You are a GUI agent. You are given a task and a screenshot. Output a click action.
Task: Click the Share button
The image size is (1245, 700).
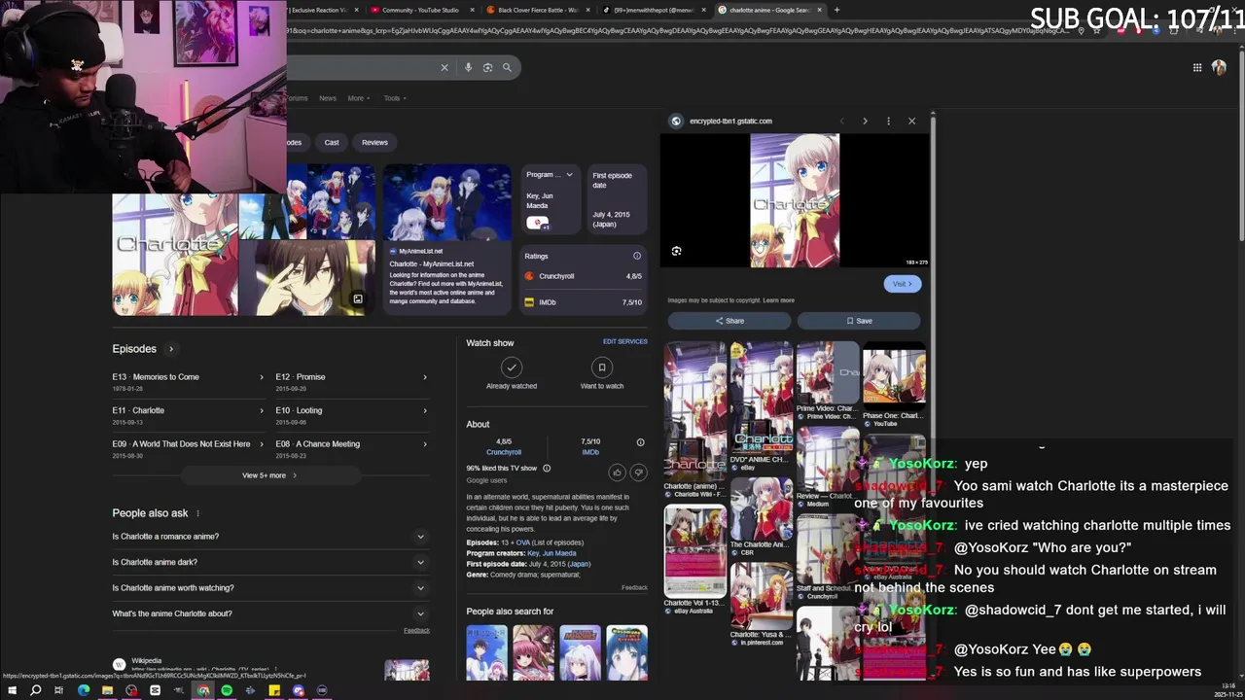pyautogui.click(x=729, y=321)
